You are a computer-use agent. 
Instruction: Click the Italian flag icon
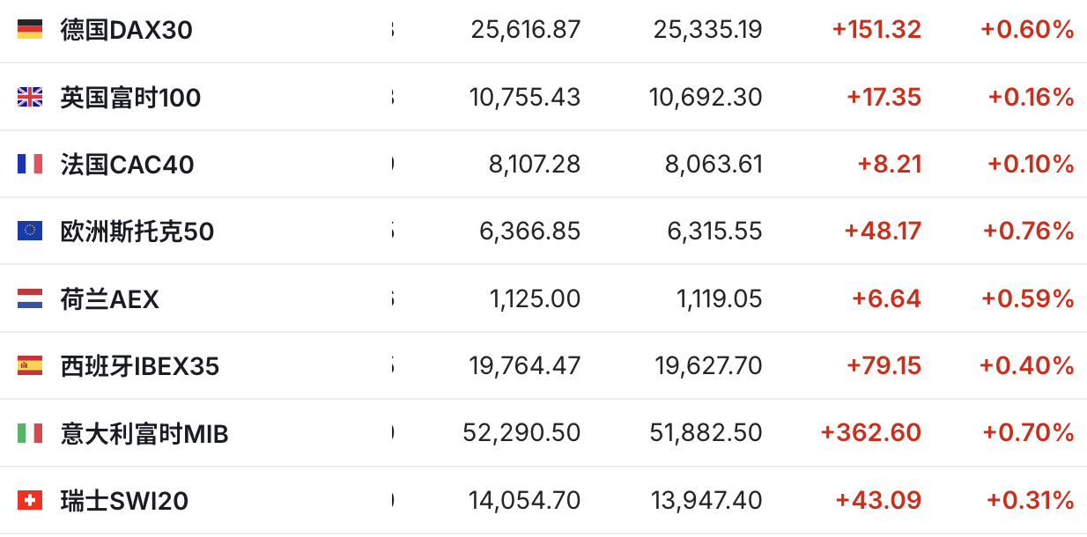point(30,433)
